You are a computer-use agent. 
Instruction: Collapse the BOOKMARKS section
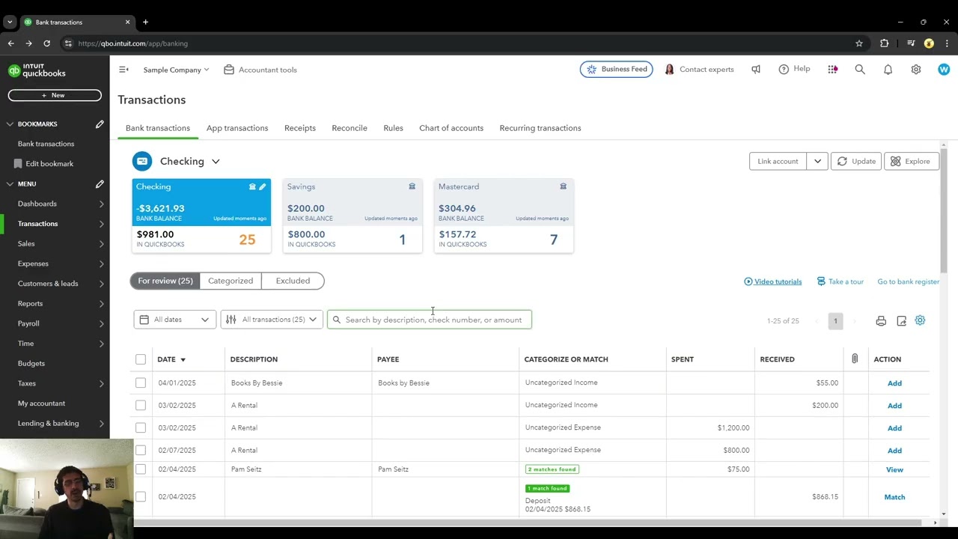point(10,124)
